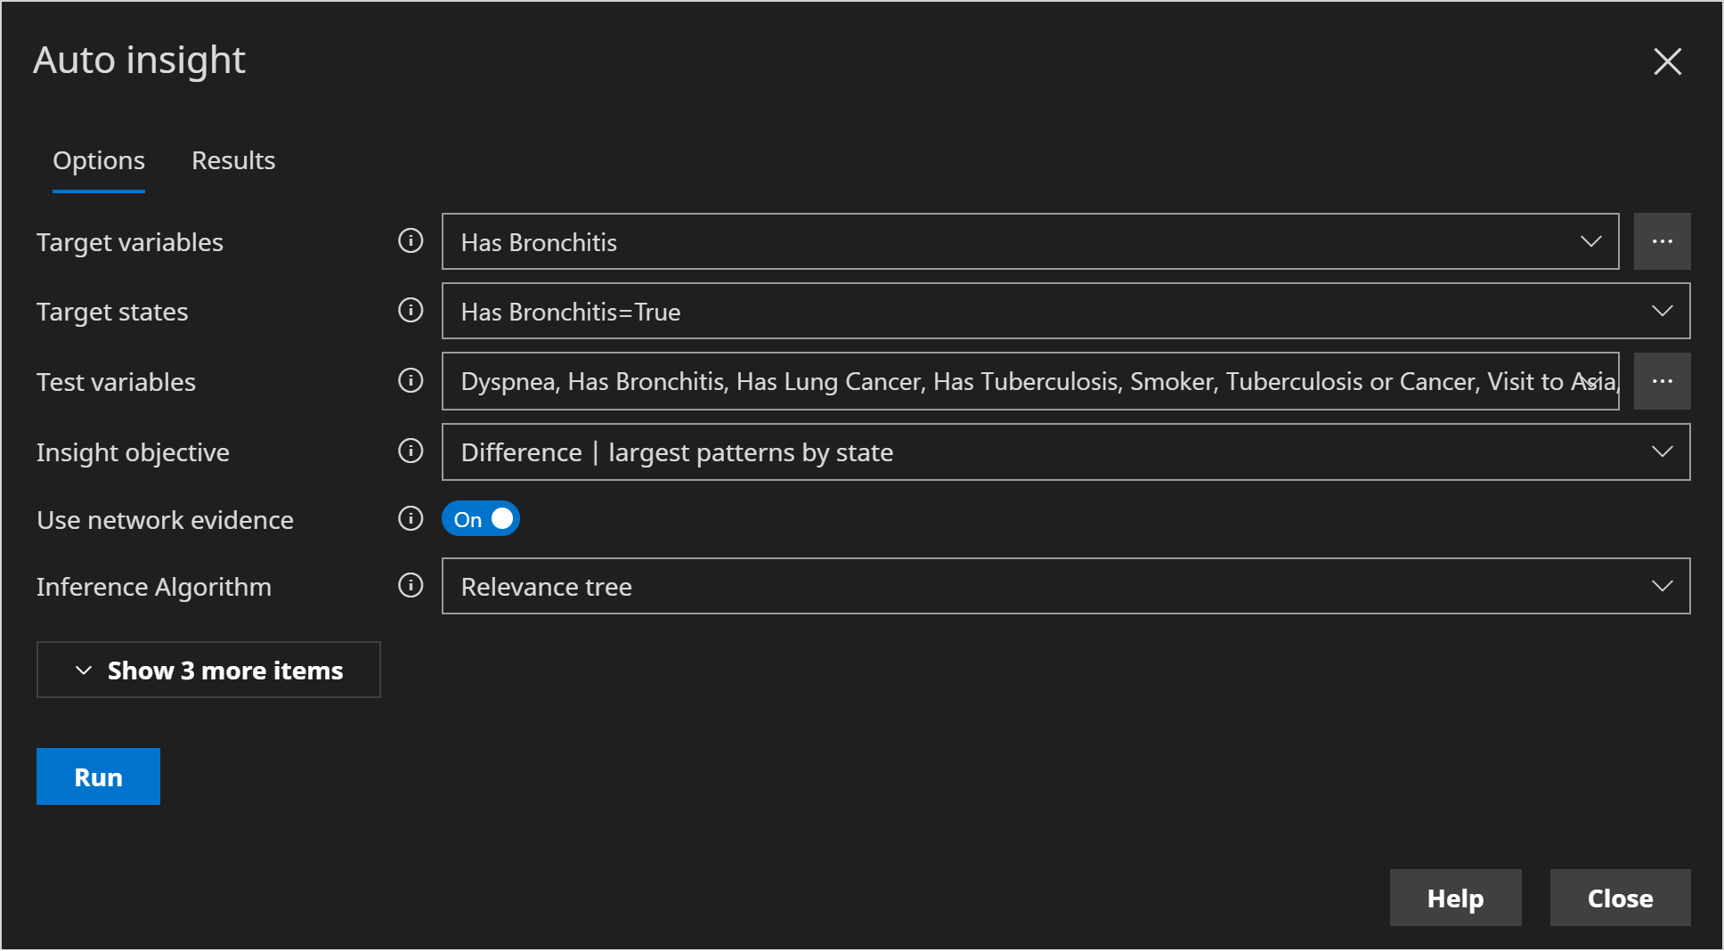Click the Test variables list field
This screenshot has width=1724, height=951.
click(1015, 381)
